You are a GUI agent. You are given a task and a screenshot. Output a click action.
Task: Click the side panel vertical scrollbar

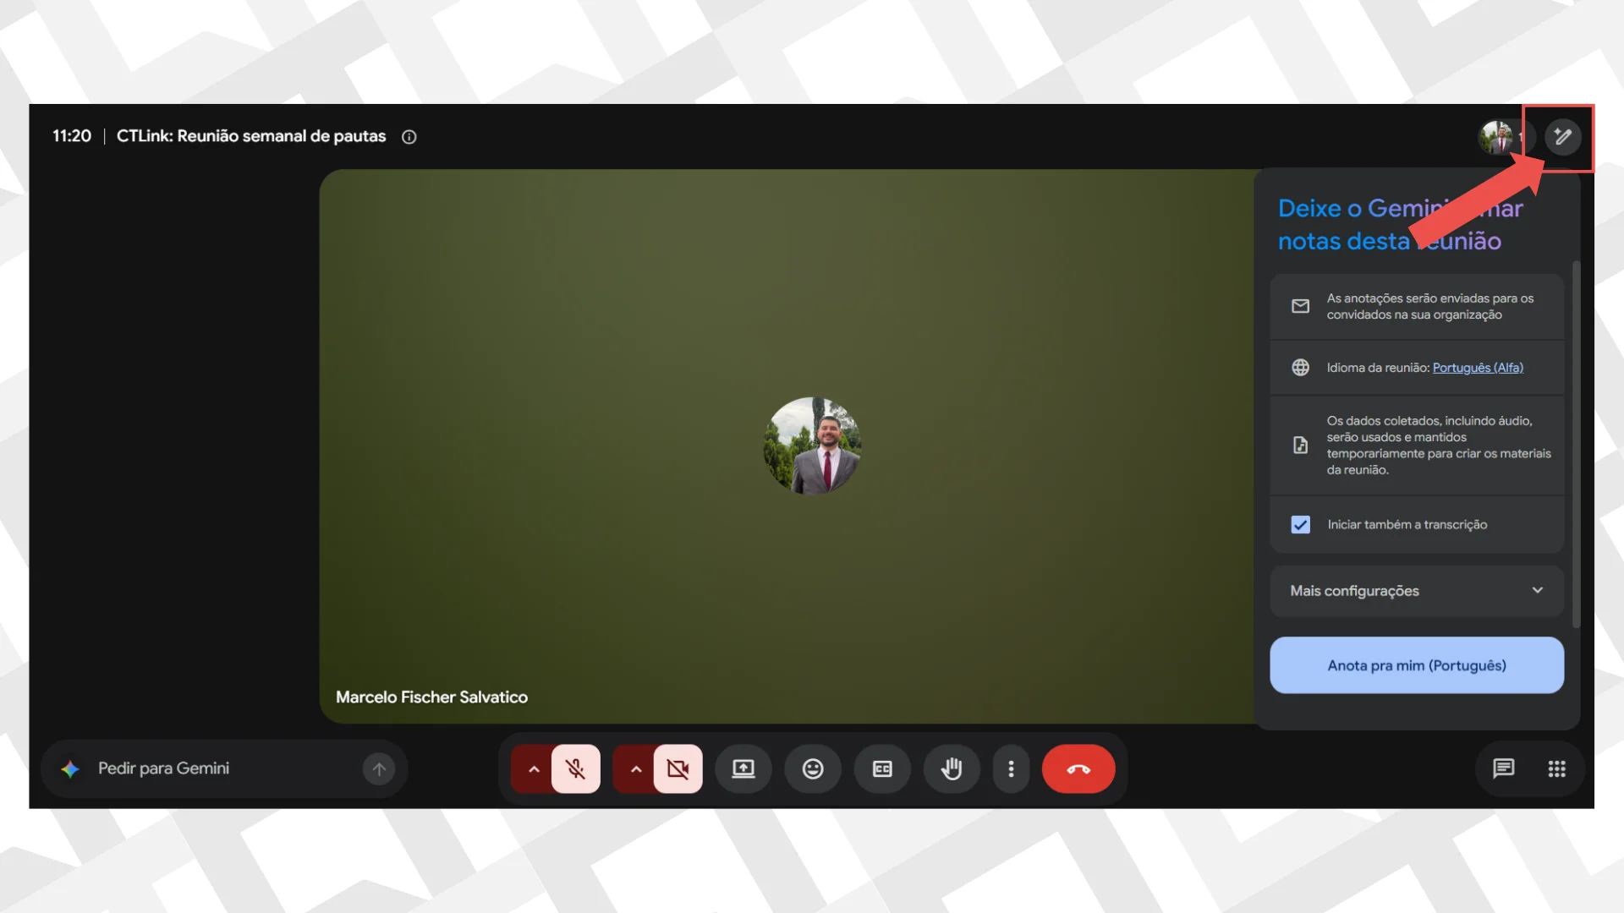(1576, 445)
